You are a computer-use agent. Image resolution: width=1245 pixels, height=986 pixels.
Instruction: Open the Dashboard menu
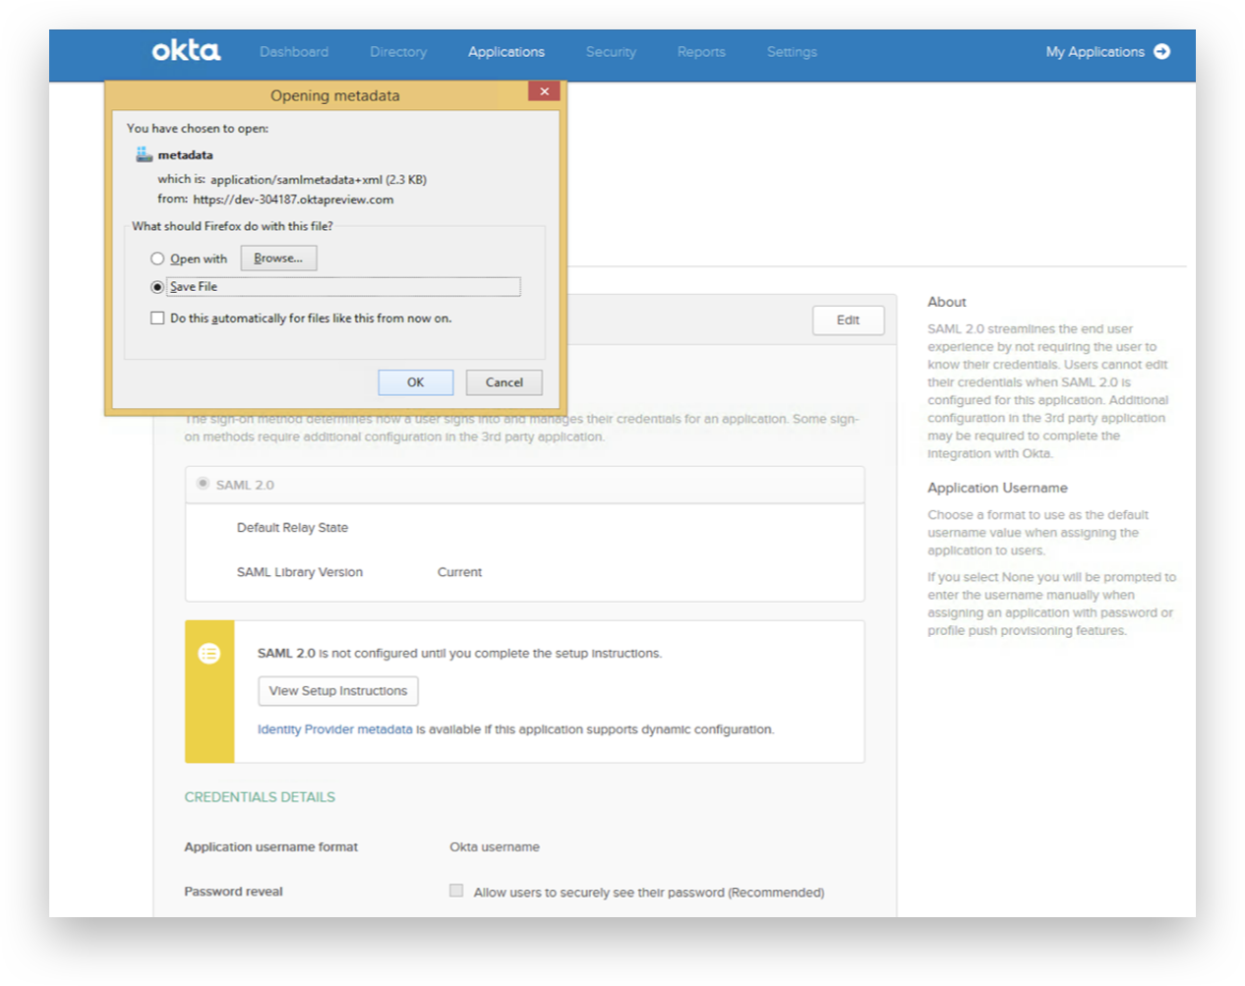pyautogui.click(x=294, y=52)
